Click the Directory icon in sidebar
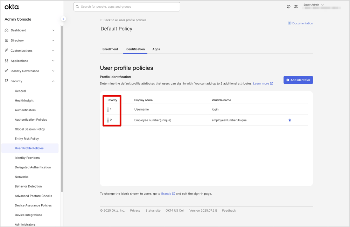 (x=6, y=40)
